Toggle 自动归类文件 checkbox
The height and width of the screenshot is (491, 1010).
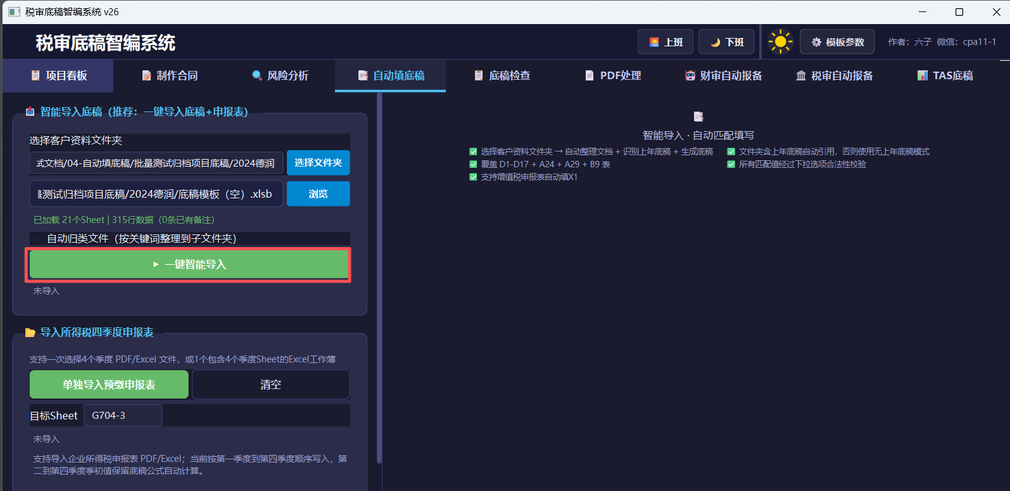(37, 239)
